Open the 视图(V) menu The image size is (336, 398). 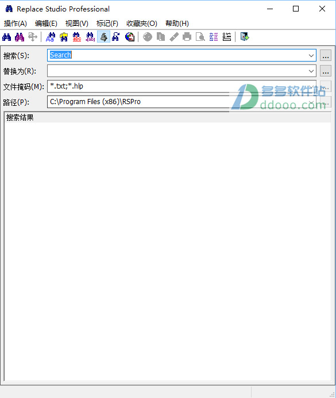(77, 24)
